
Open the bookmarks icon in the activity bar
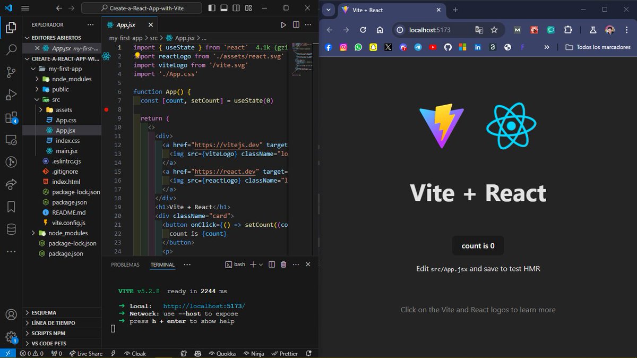coord(11,207)
